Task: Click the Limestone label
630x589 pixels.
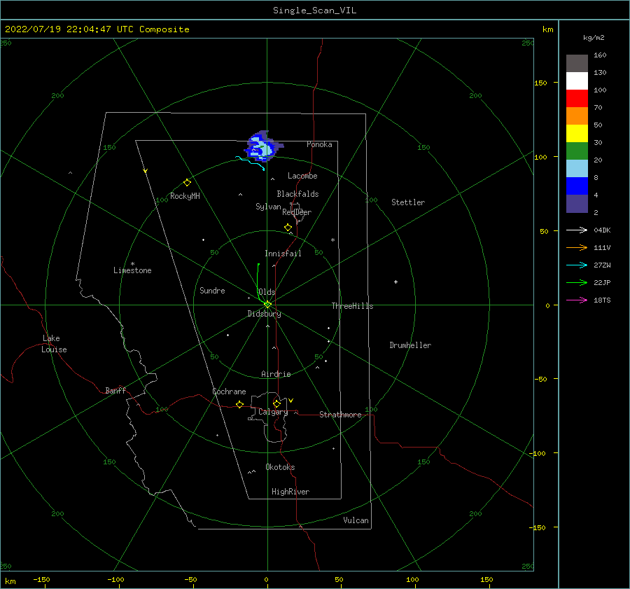Action: coord(132,270)
